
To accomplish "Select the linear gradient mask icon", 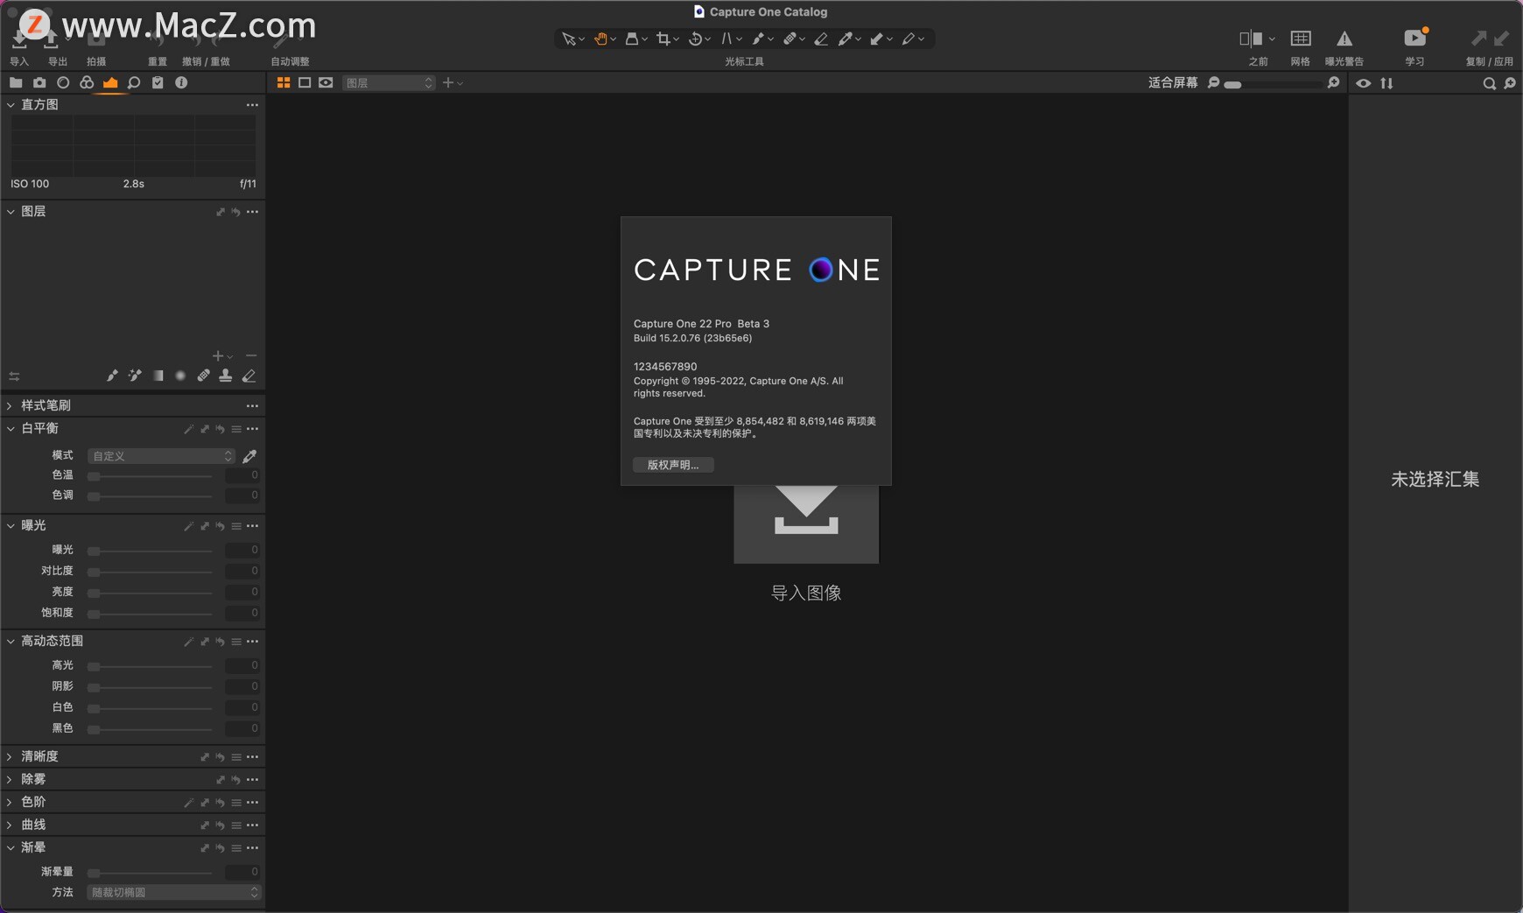I will [158, 376].
